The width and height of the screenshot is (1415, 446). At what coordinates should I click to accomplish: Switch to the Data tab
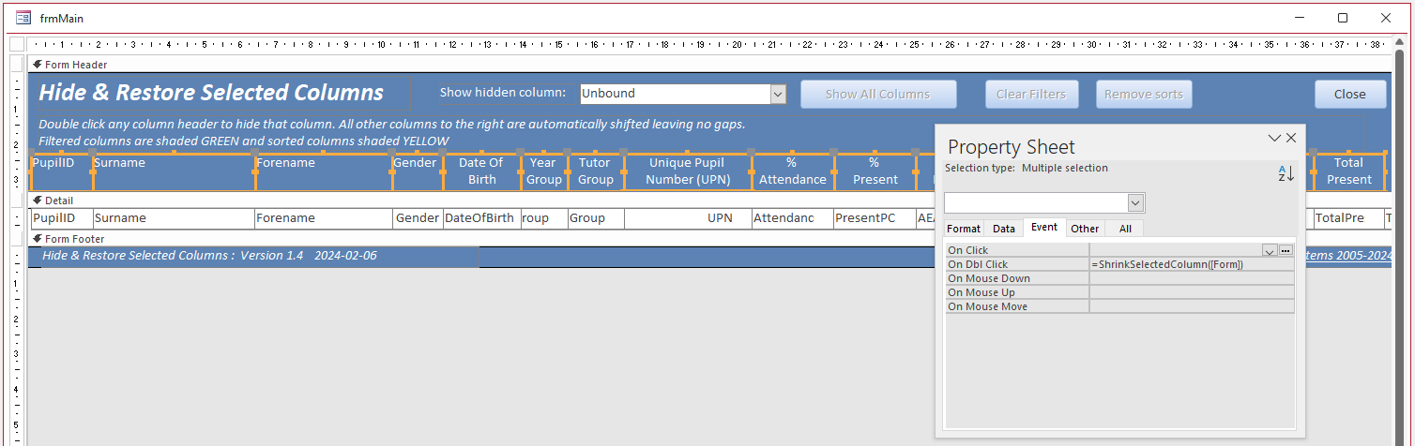coord(1004,229)
